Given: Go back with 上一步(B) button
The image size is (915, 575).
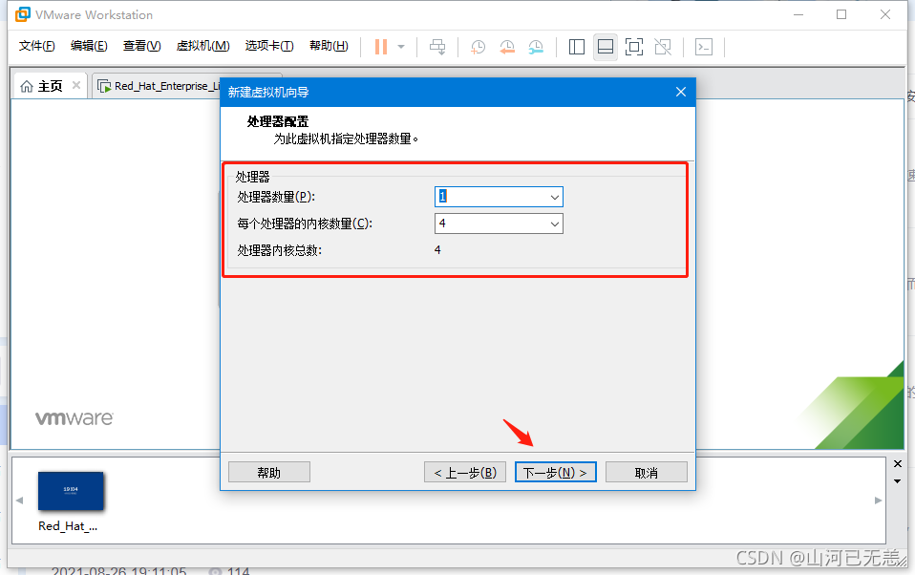Looking at the screenshot, I should [x=464, y=472].
